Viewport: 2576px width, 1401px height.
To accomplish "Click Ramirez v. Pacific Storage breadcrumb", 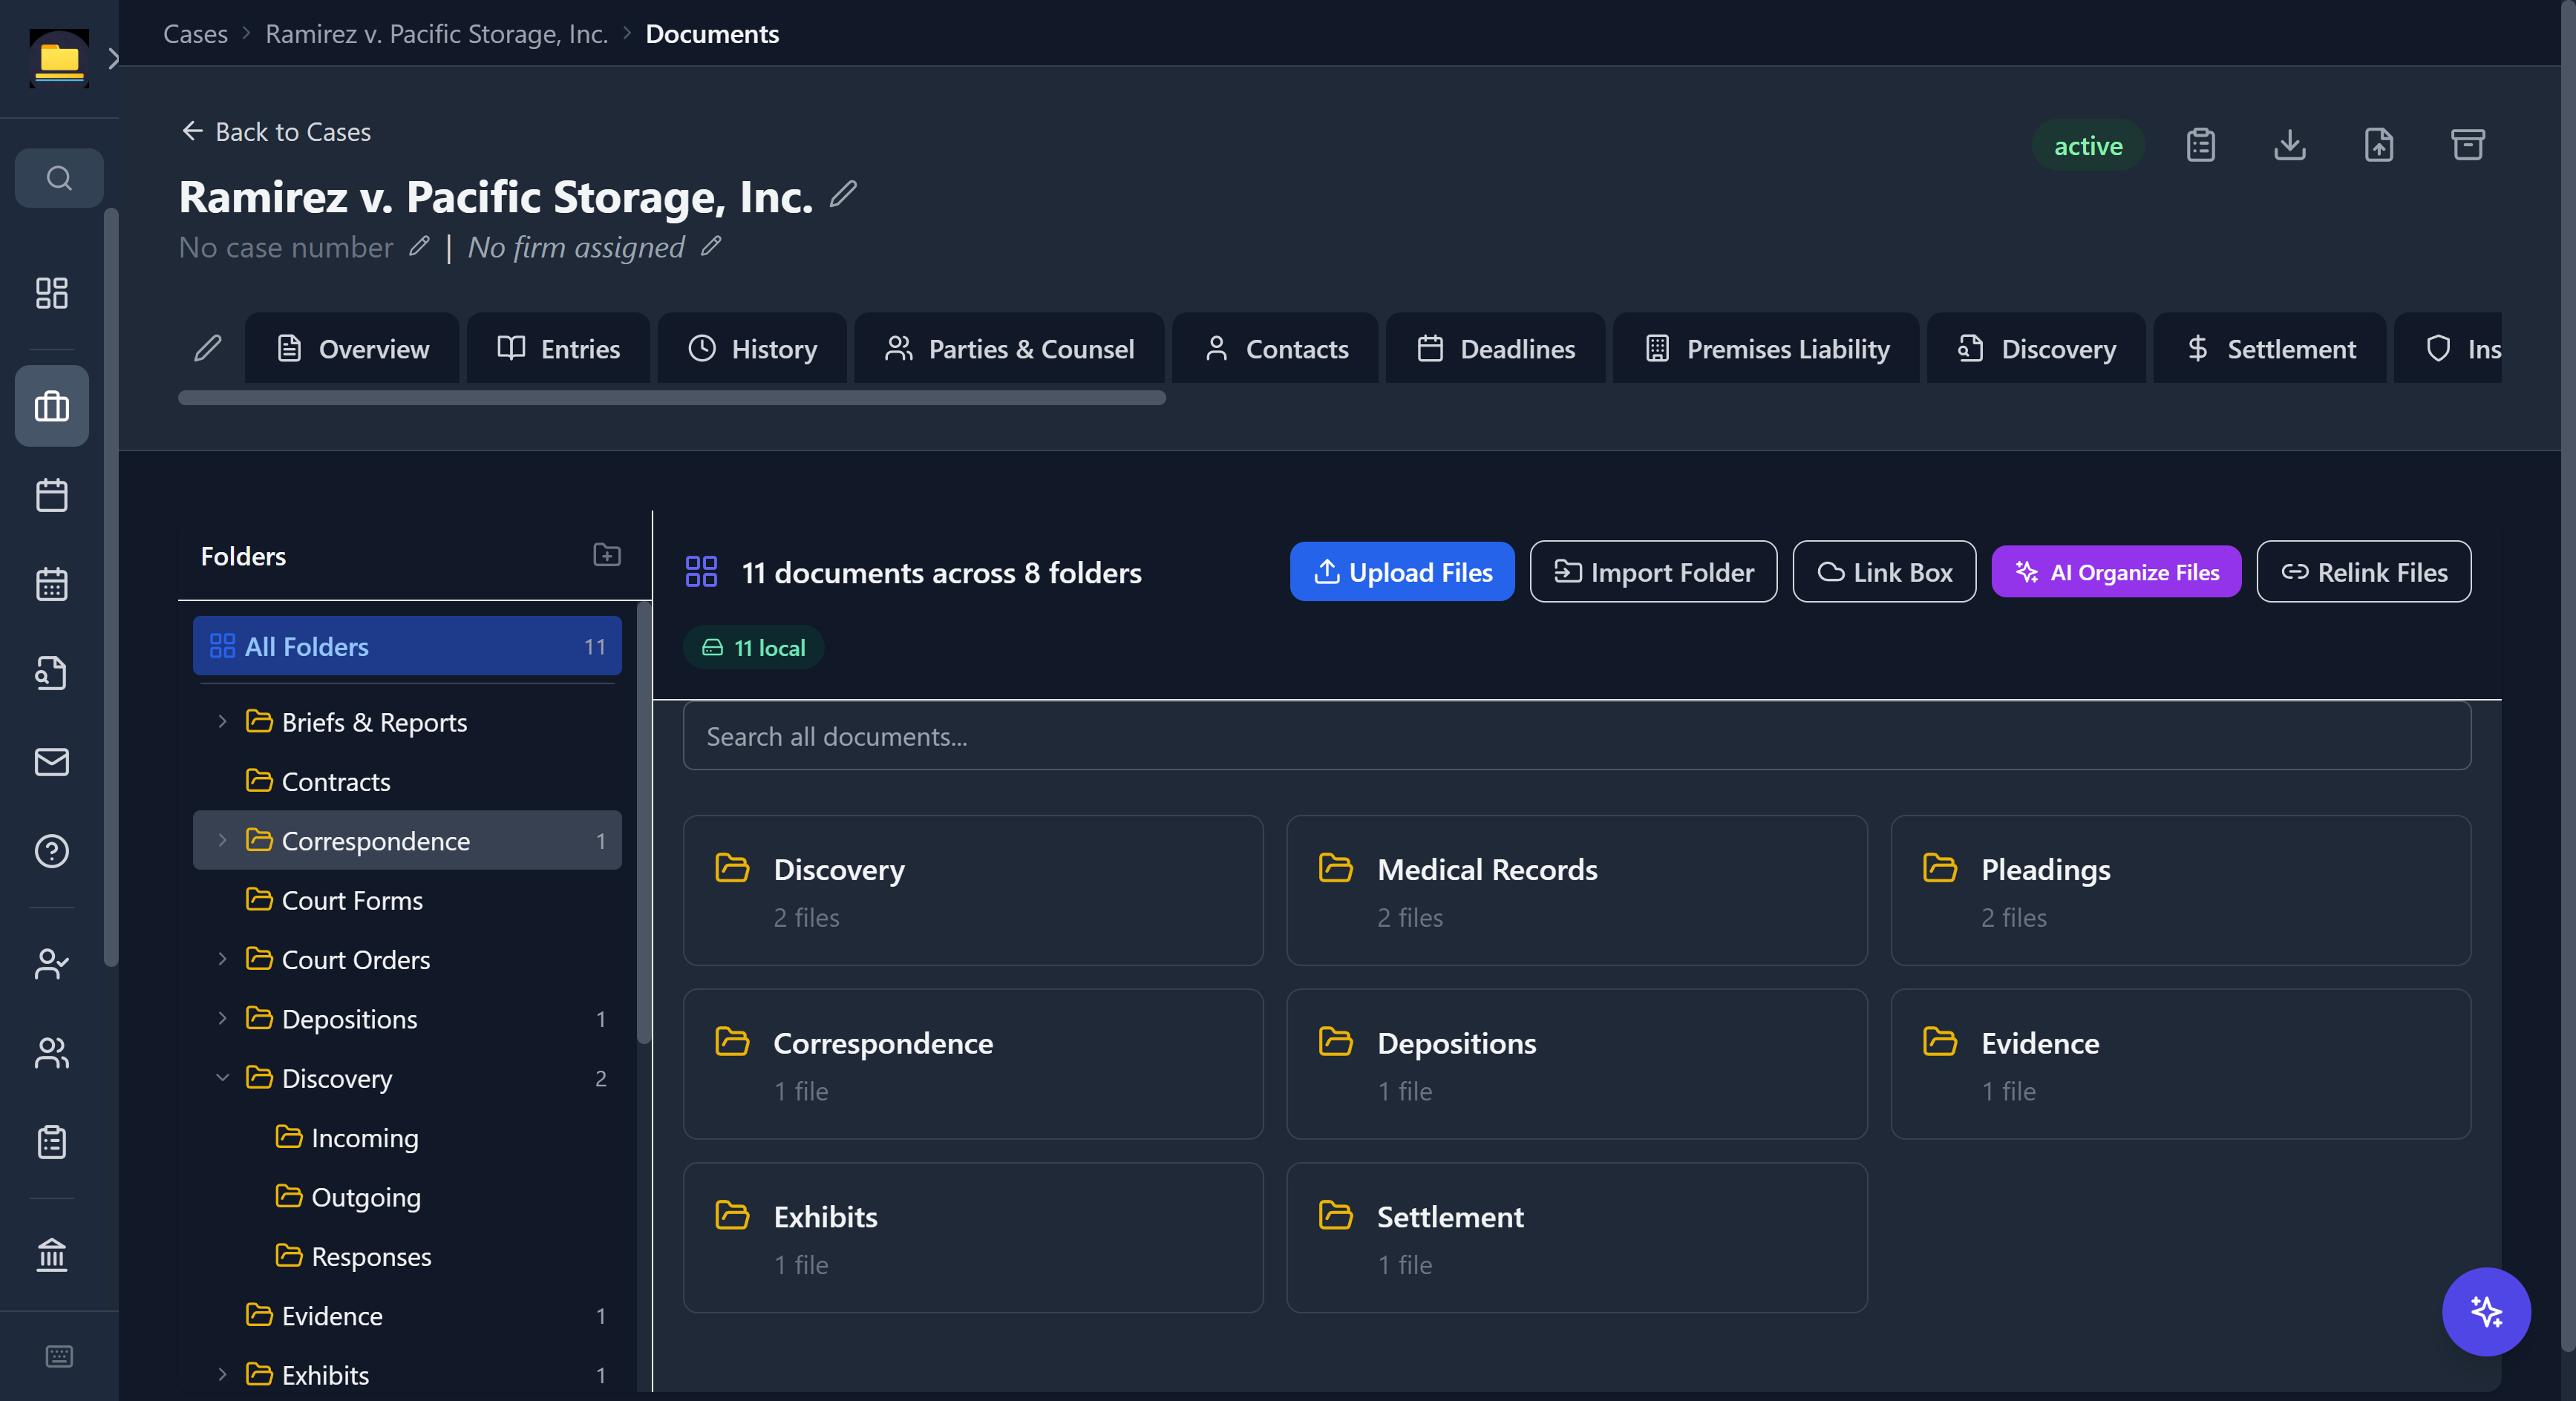I will pyautogui.click(x=436, y=33).
